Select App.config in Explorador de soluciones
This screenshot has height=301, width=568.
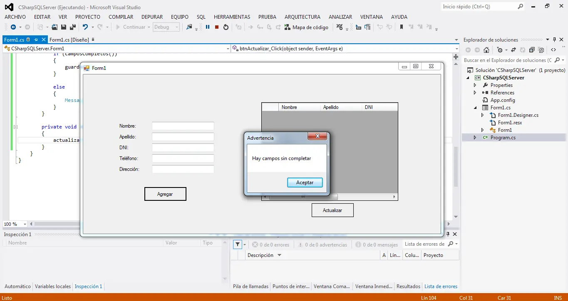(x=503, y=100)
